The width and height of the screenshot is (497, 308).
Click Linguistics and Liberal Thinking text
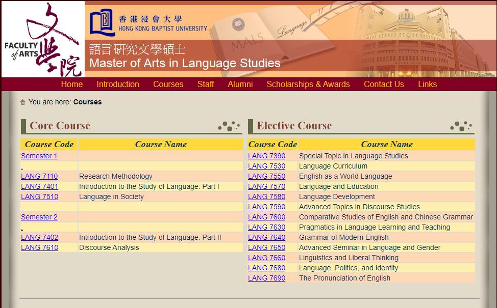coord(349,258)
